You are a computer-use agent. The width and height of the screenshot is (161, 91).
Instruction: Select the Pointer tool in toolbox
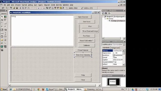[2, 17]
